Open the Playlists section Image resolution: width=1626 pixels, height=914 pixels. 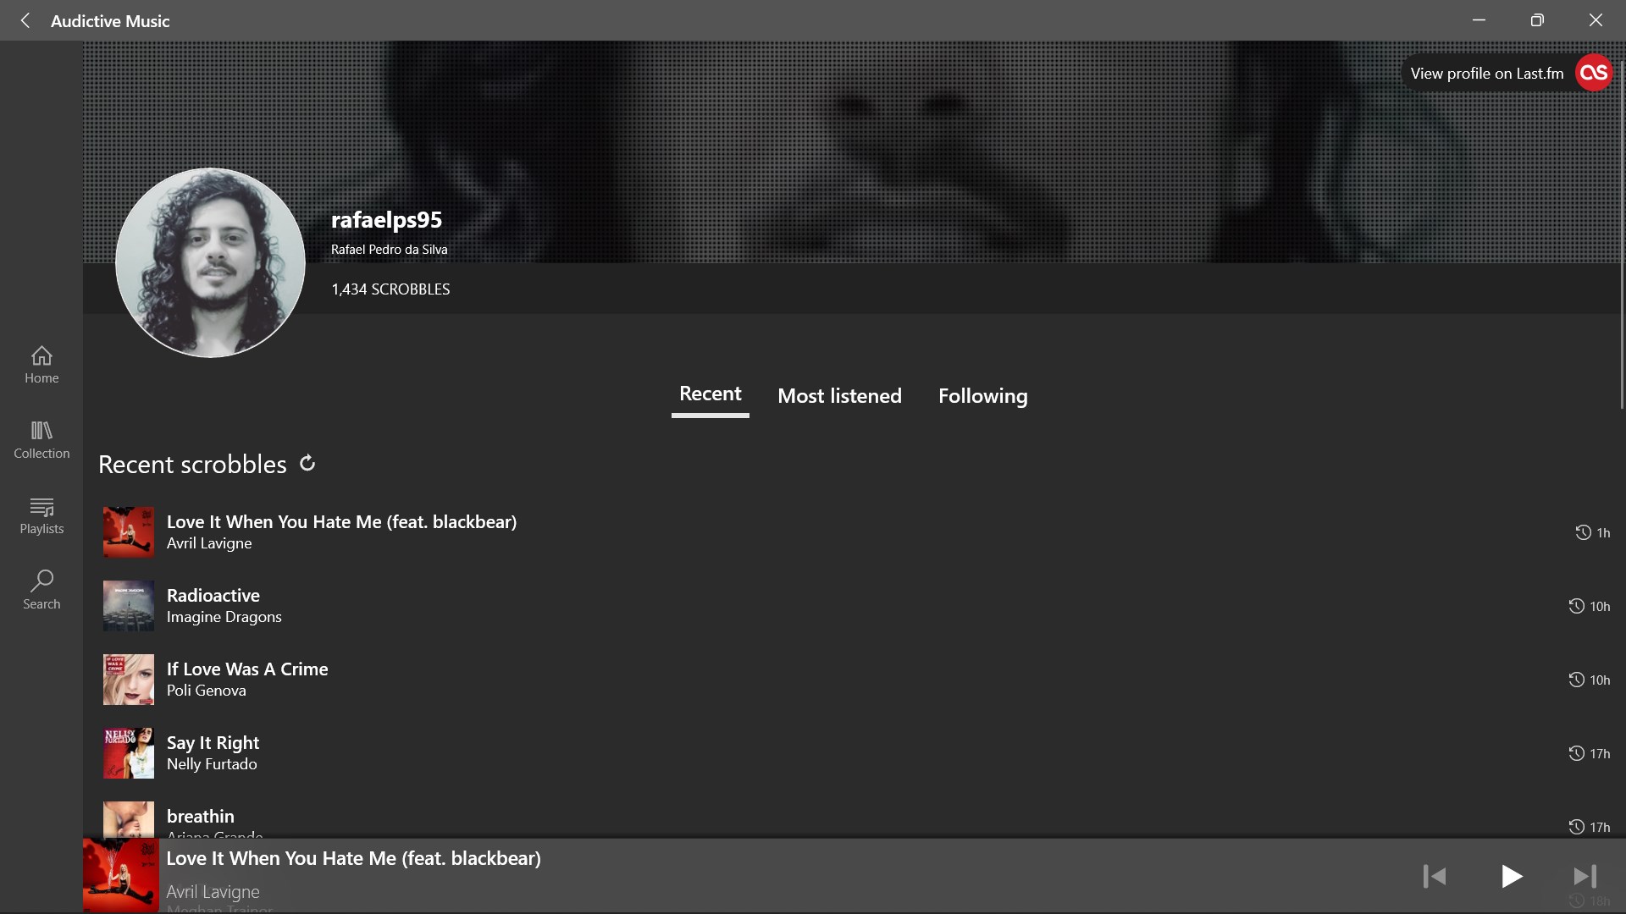point(41,516)
